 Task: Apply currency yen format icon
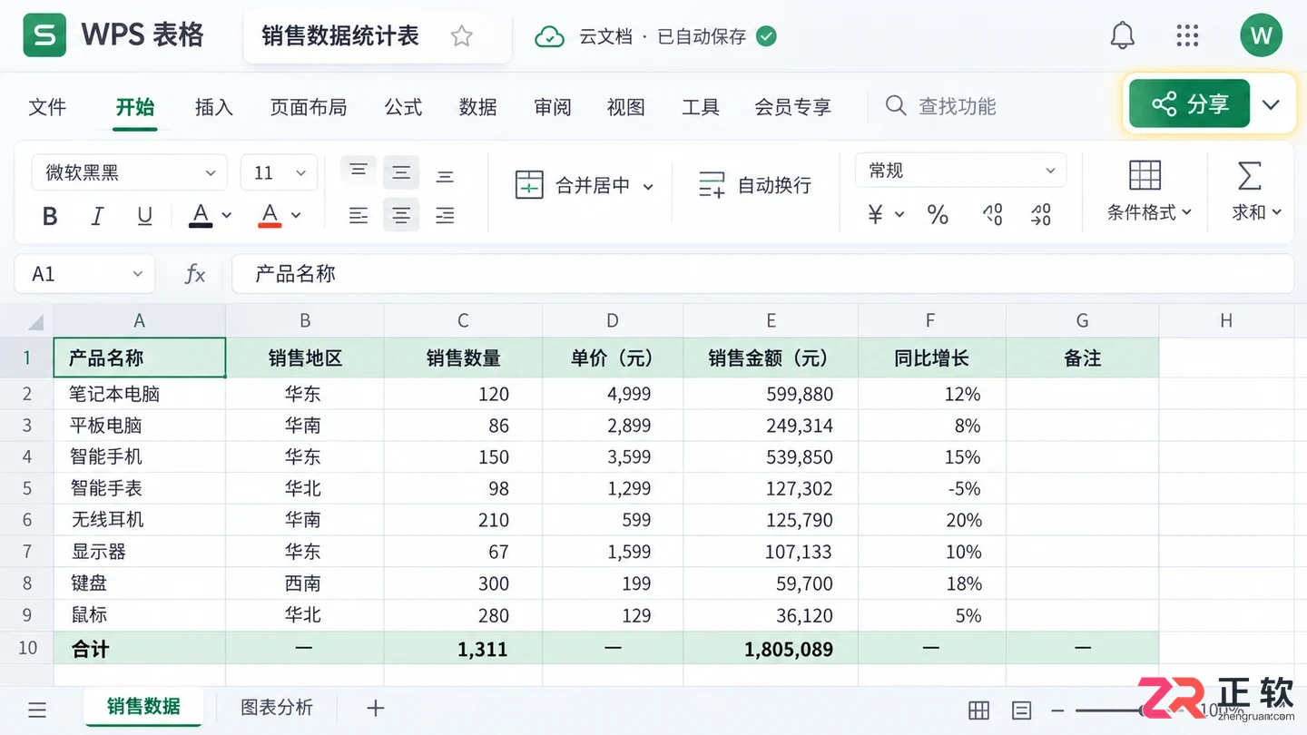tap(876, 215)
